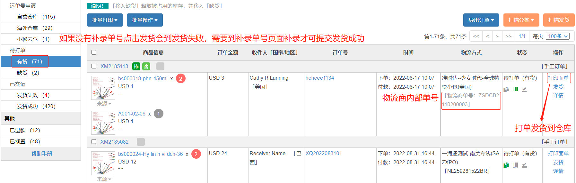Click 详情 for heheee1134 order

click(558, 95)
